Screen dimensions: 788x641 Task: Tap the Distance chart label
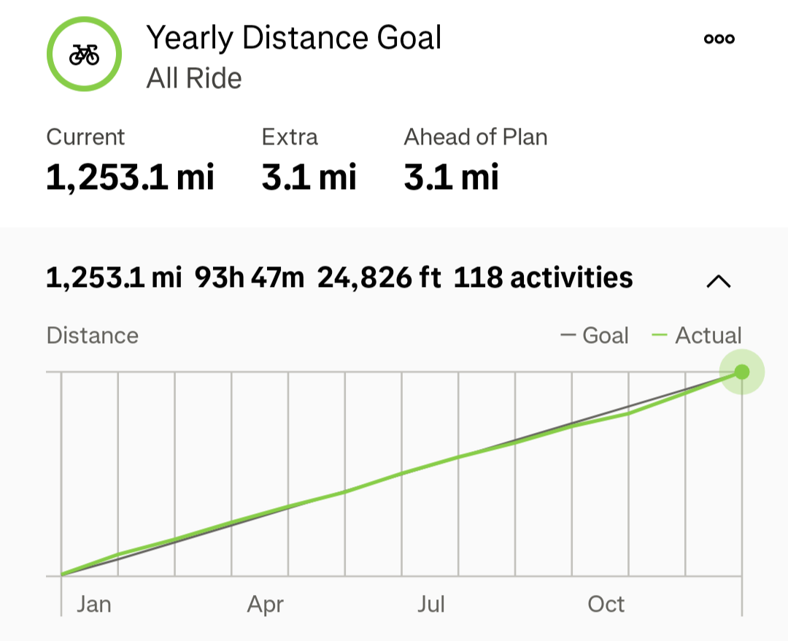point(93,335)
